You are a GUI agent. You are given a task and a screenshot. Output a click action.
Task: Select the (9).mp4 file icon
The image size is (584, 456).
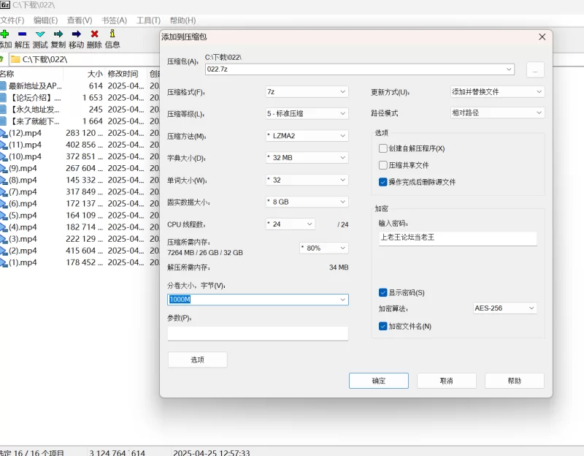point(4,169)
